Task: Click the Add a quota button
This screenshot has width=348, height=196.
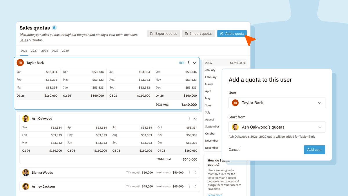Action: pos(232,34)
